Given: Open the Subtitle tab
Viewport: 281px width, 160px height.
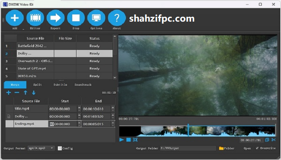Looking at the screenshot, I should (60, 85).
